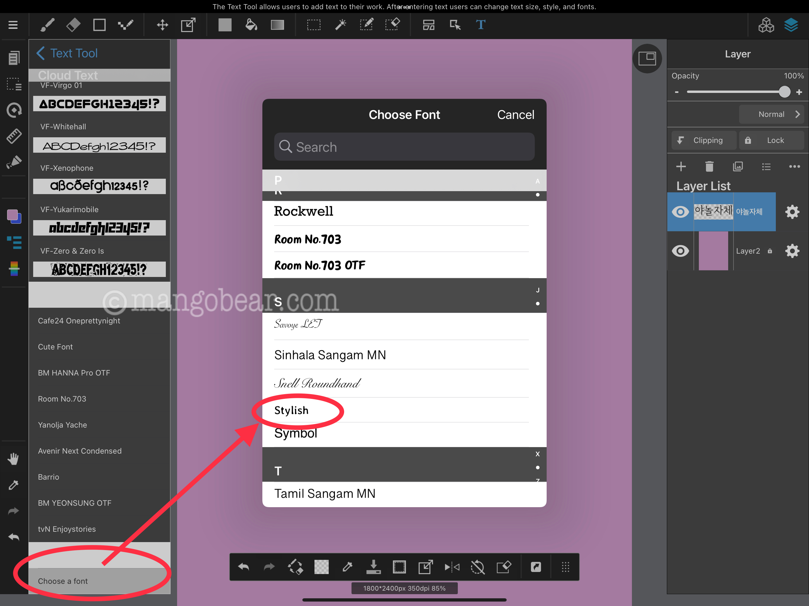Image resolution: width=809 pixels, height=606 pixels.
Task: Open the Normal blend mode dropdown
Action: tap(772, 115)
